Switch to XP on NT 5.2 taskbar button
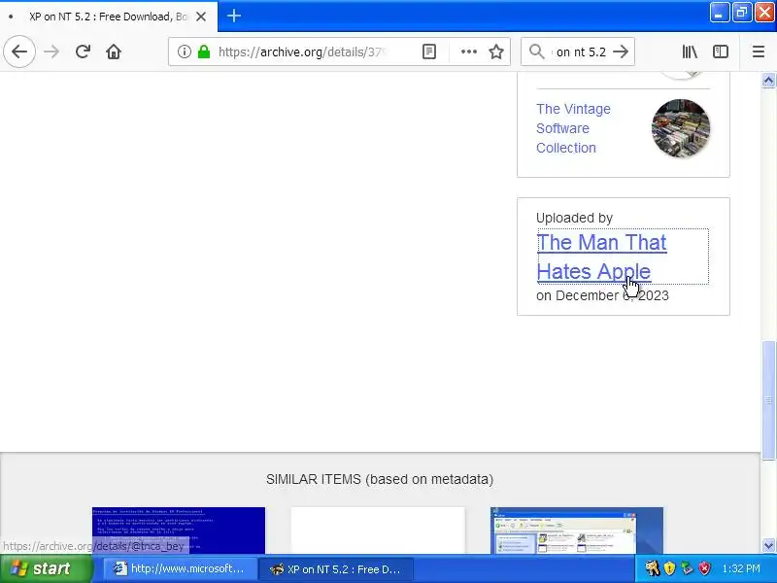 pos(336,568)
